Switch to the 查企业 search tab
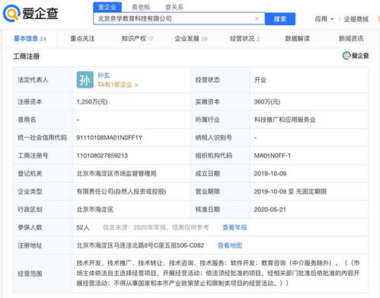380x298 pixels. 107,7
